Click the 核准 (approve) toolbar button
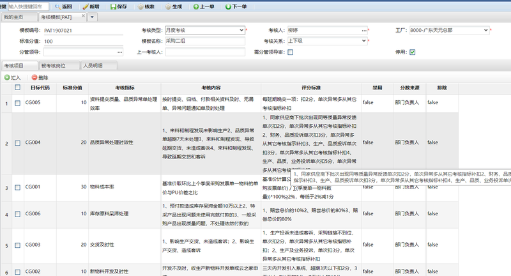511x276 pixels. click(x=146, y=6)
